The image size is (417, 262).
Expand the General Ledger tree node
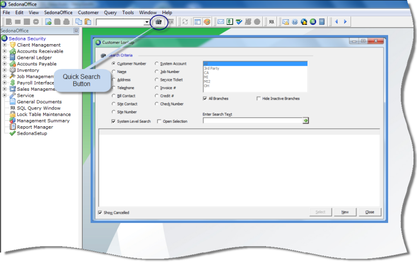tap(5, 57)
